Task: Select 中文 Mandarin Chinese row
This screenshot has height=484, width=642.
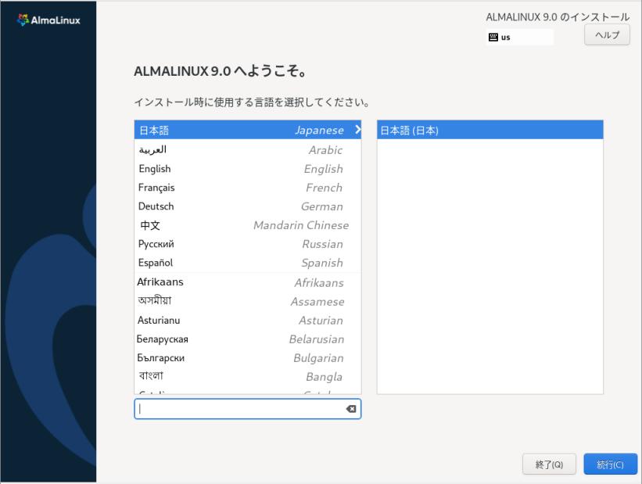Action: click(x=248, y=225)
